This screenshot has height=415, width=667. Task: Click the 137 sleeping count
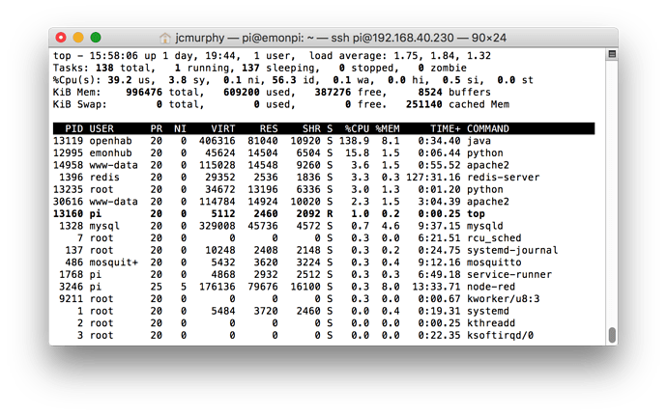click(250, 68)
